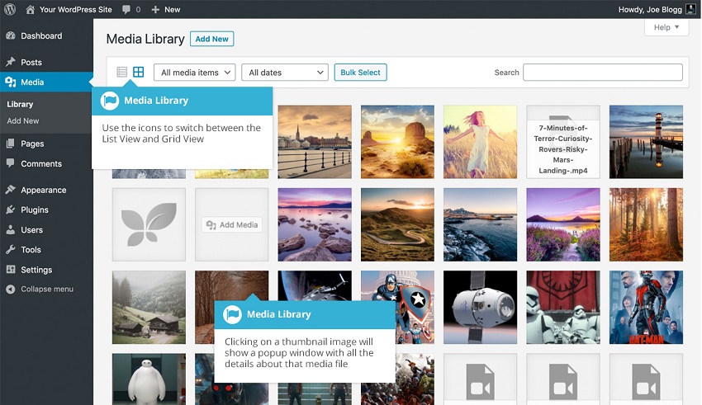Open the lighthouse pier thumbnail
702x405 pixels.
646,142
